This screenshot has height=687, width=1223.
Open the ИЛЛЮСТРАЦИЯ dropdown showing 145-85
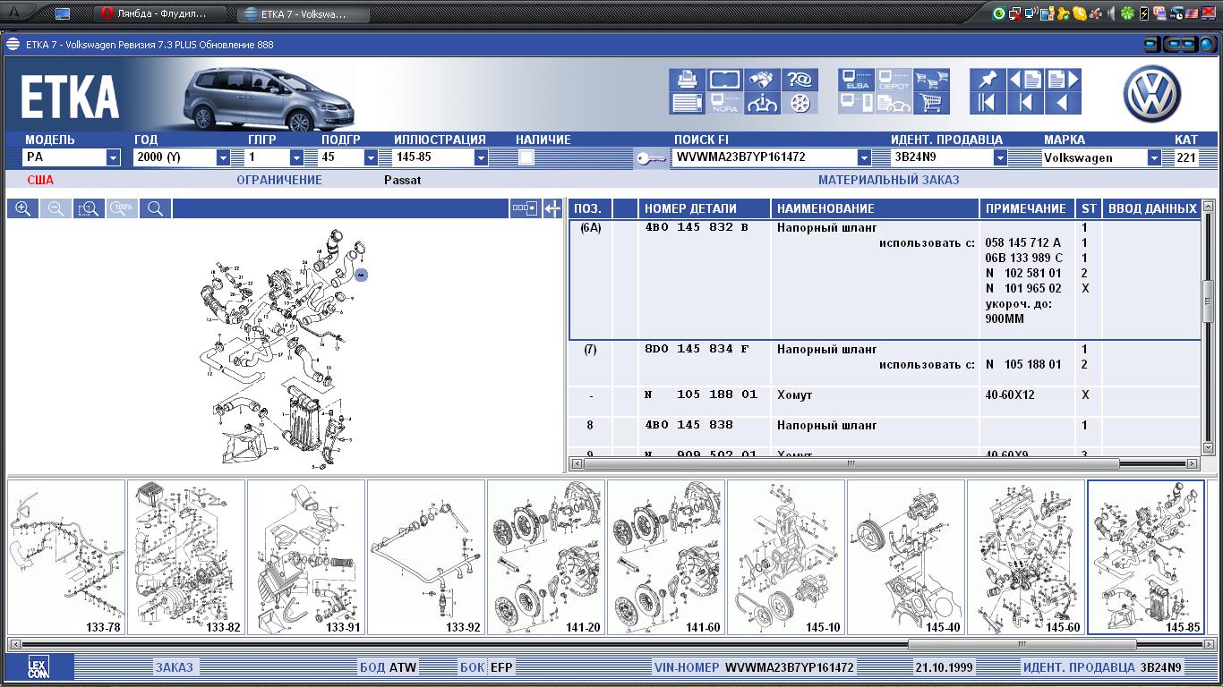481,157
